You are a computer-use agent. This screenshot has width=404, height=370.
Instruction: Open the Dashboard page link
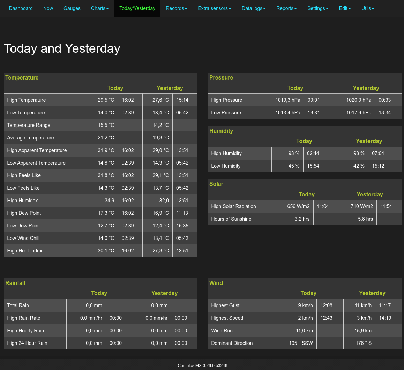21,8
